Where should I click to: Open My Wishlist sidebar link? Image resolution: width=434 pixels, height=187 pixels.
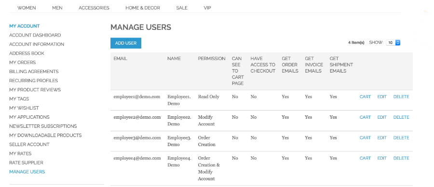(x=24, y=108)
